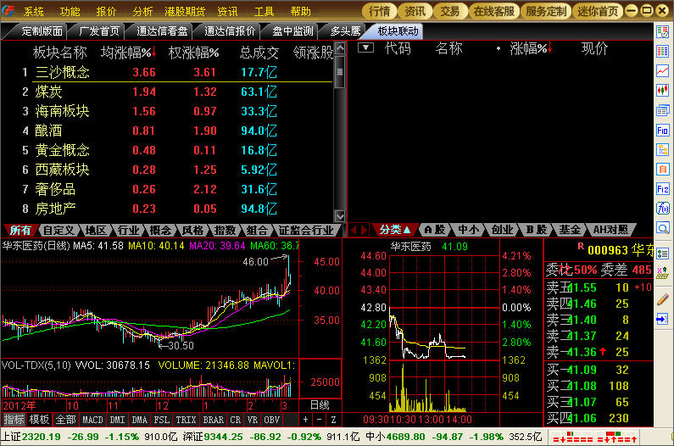Click the app logo icon in title bar
The image size is (674, 446).
9,11
